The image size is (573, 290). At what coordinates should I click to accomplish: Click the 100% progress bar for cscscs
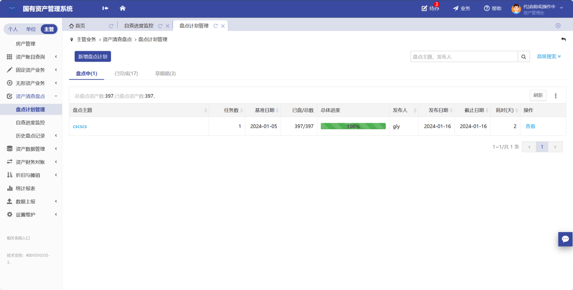353,126
